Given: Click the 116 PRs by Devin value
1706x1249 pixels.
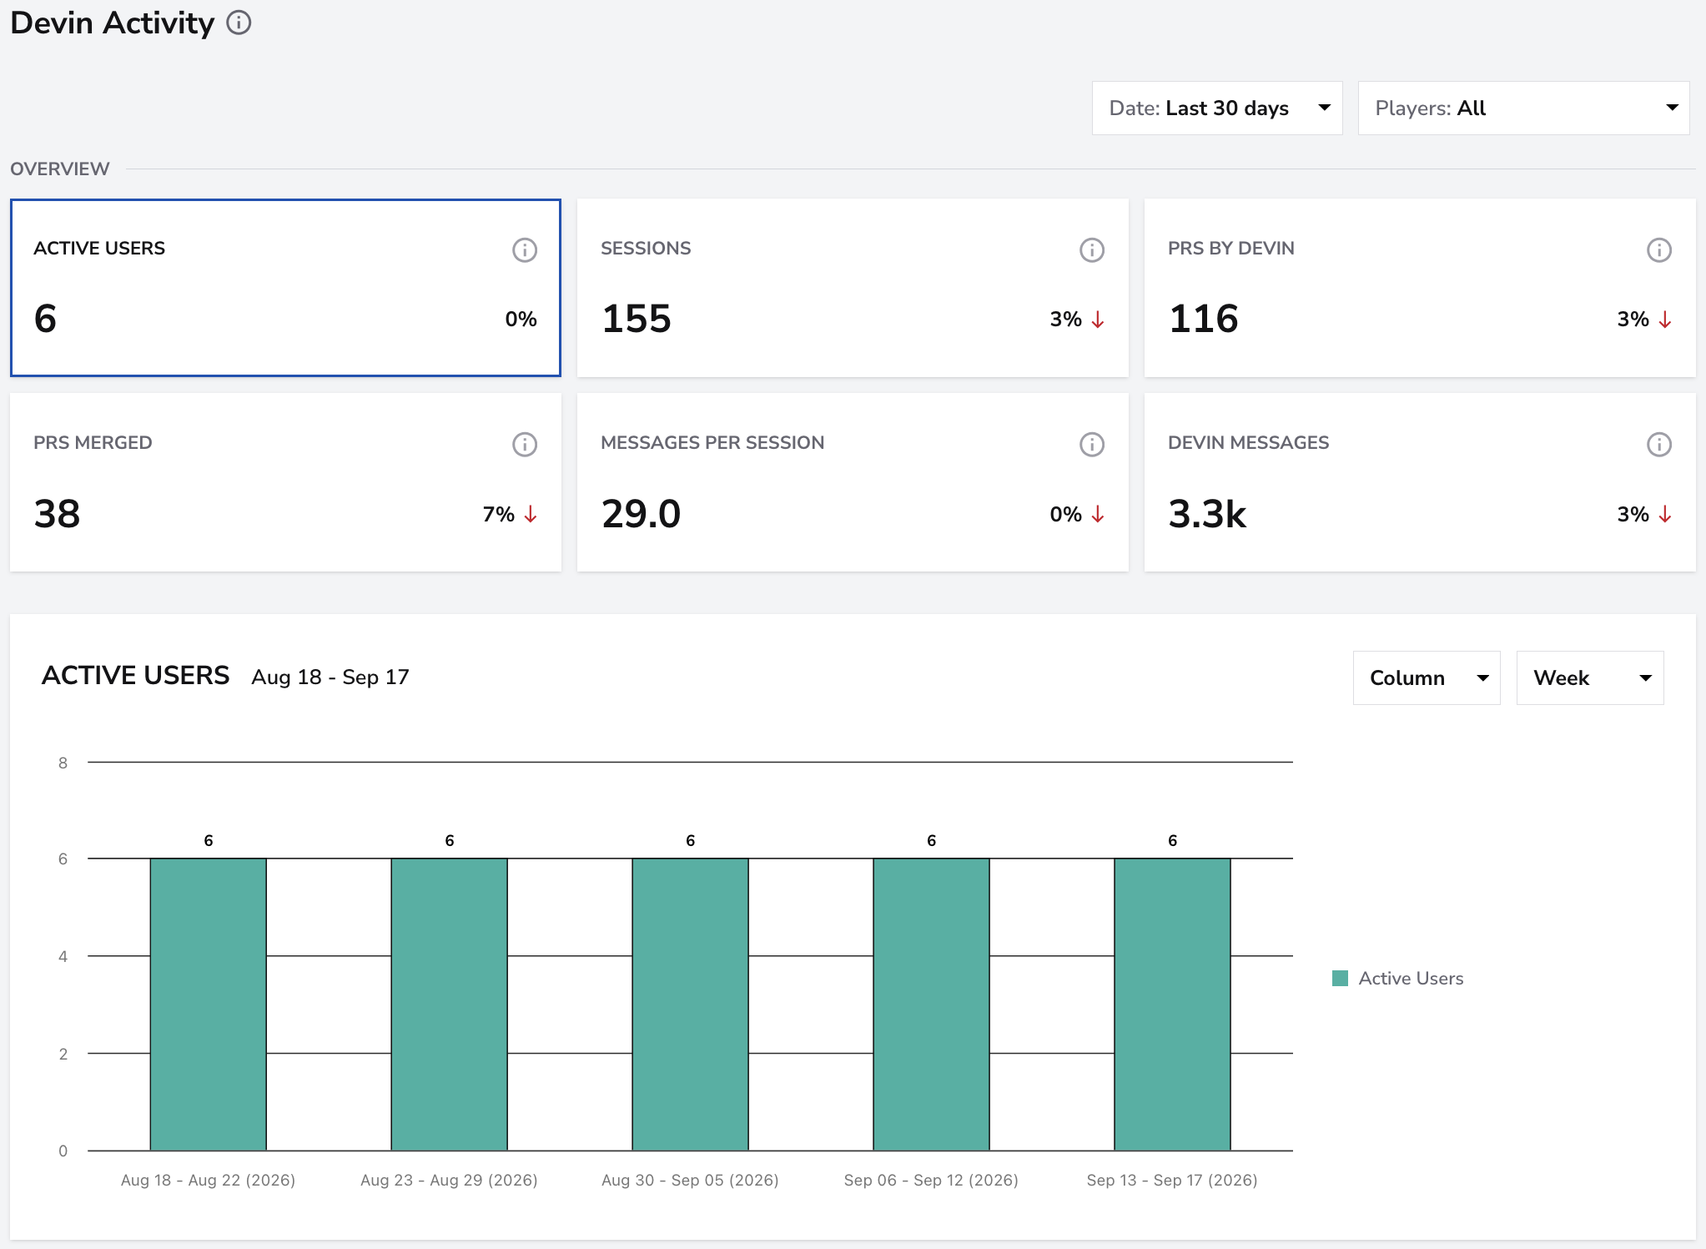Looking at the screenshot, I should pyautogui.click(x=1204, y=319).
